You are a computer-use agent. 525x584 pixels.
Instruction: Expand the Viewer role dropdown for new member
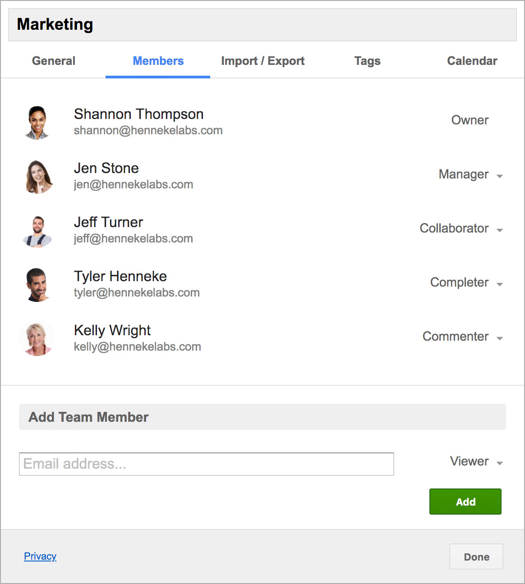point(476,462)
